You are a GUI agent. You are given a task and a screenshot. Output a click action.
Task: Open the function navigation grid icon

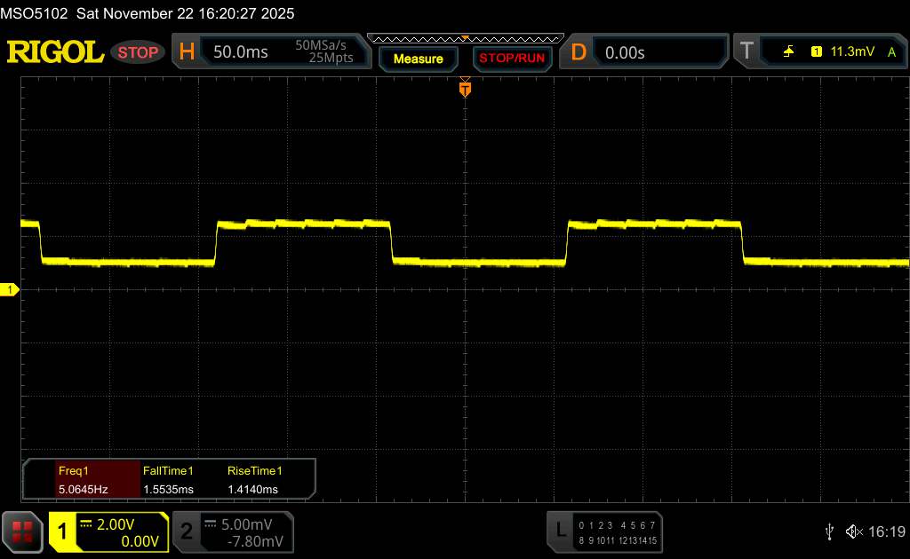coord(23,531)
